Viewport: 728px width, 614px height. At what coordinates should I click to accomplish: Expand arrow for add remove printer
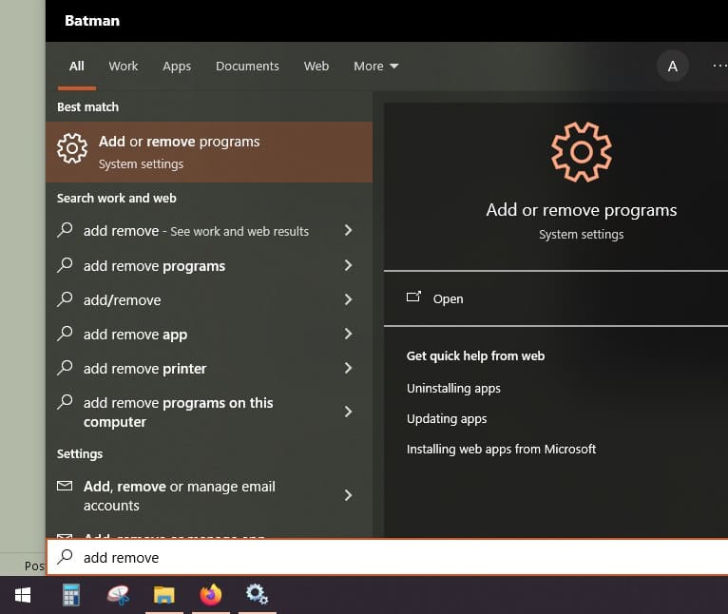pos(348,368)
